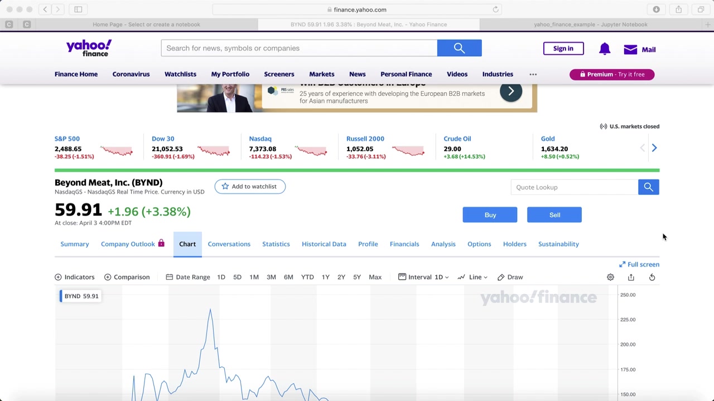Go back in Safari browser
This screenshot has height=401, width=714.
45,9
